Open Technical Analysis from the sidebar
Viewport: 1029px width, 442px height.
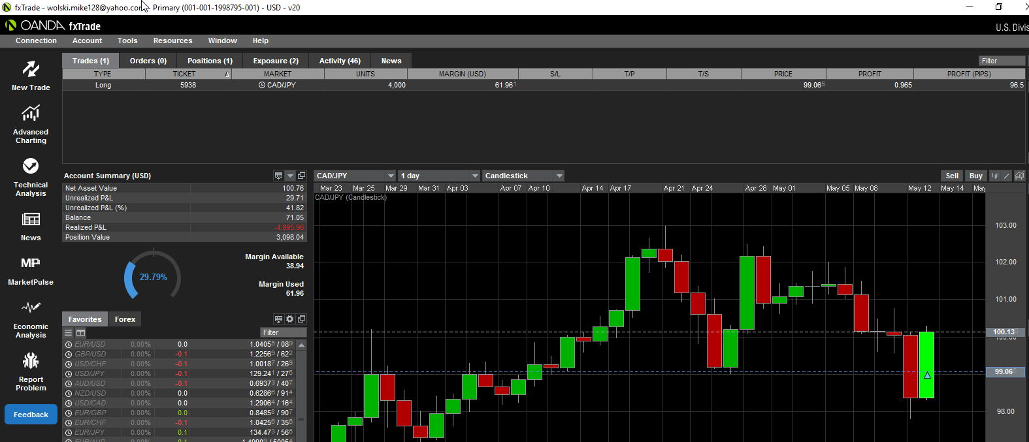pos(31,177)
